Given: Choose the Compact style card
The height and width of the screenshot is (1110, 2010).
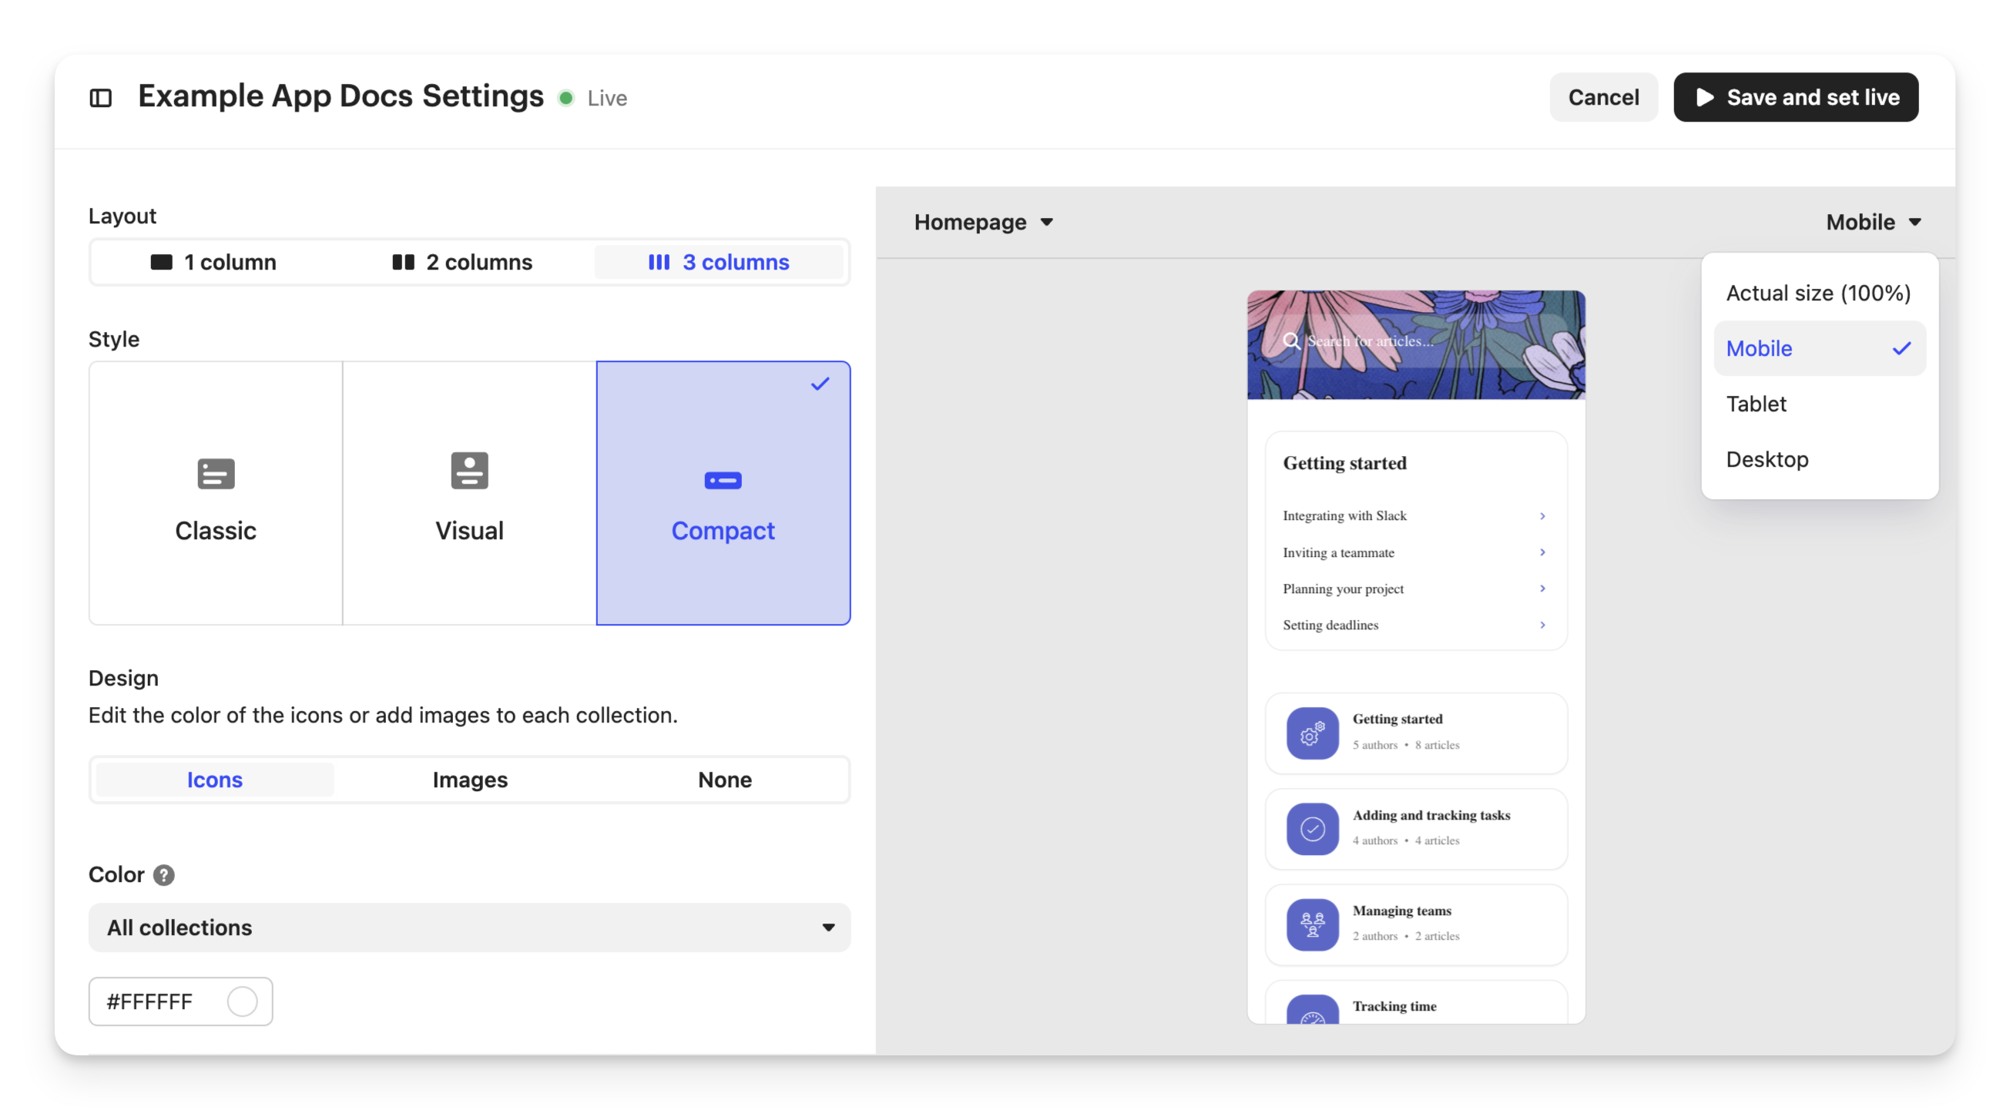Looking at the screenshot, I should [723, 493].
